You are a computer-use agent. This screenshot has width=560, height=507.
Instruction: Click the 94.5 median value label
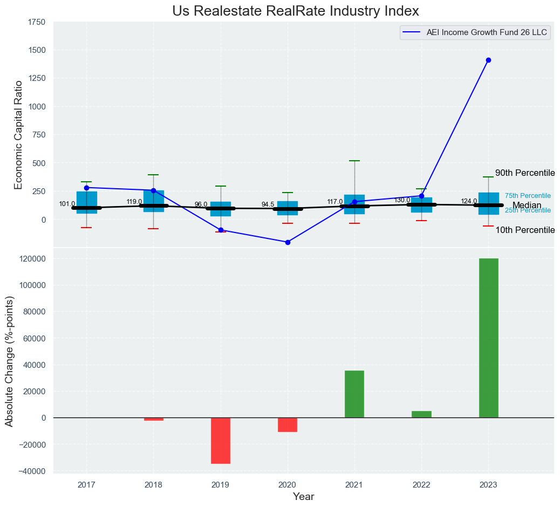(x=268, y=204)
